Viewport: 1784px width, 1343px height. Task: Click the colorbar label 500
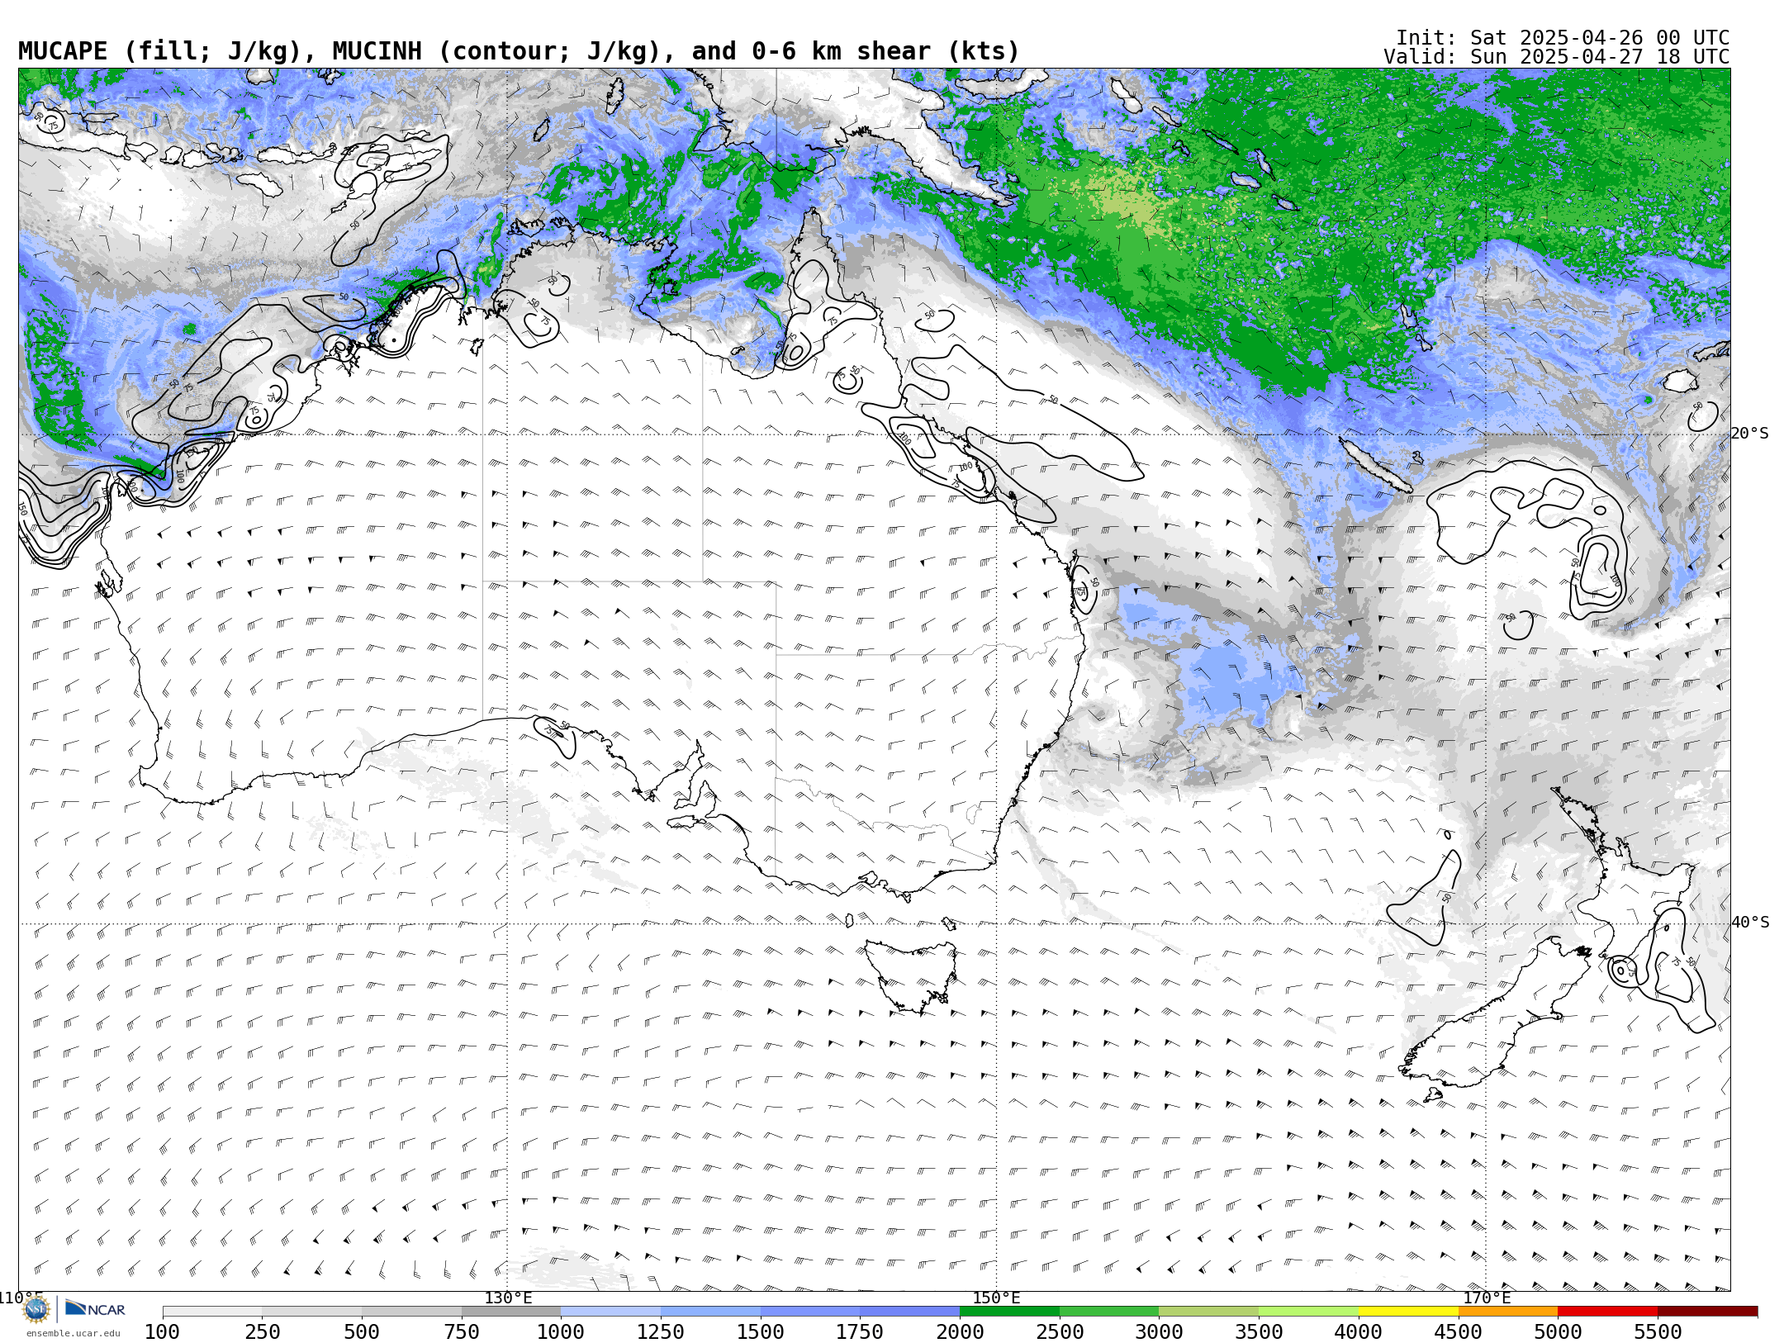click(x=362, y=1332)
